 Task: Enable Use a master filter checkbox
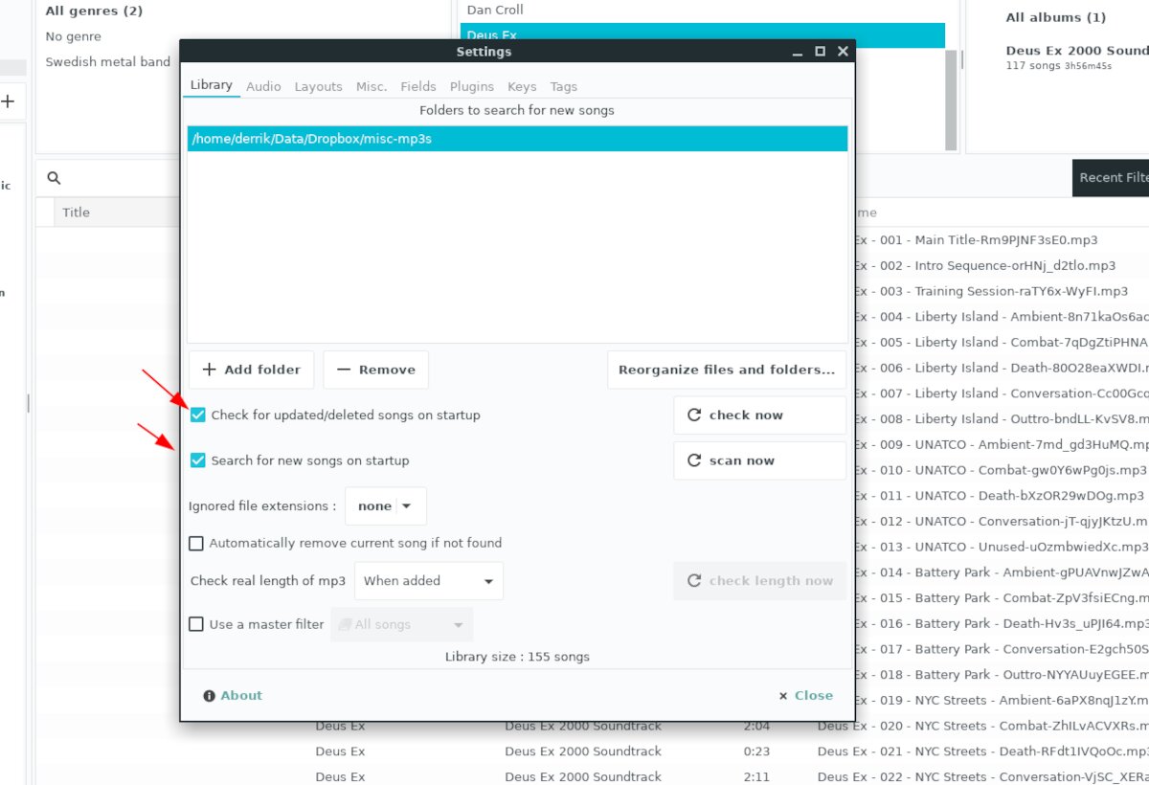[196, 624]
